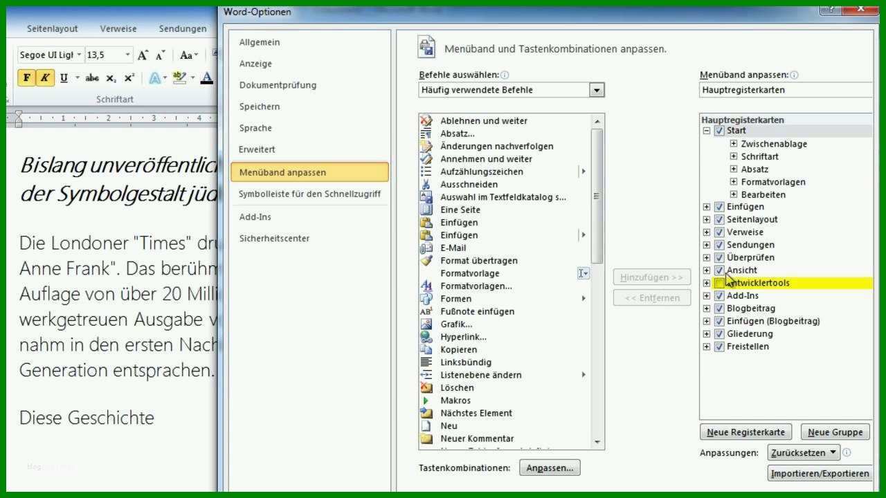Click the Neue Registerkarte button
The image size is (886, 498).
[x=745, y=432]
